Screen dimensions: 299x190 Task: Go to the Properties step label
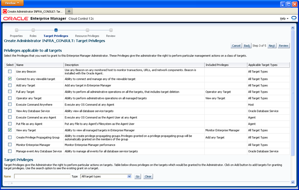(16, 36)
